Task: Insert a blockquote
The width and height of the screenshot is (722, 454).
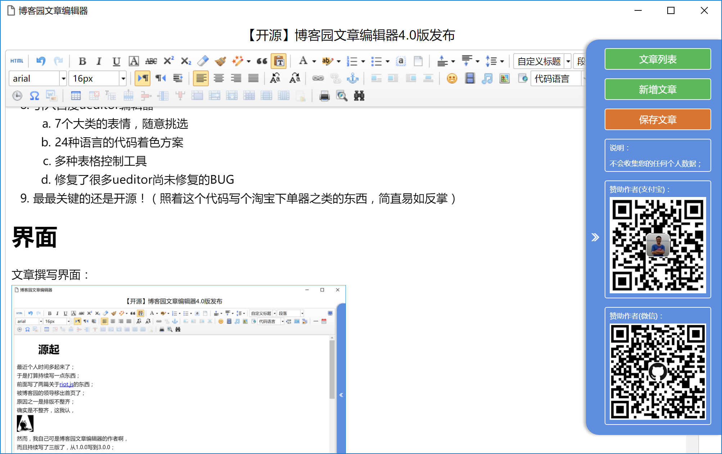Action: click(262, 61)
